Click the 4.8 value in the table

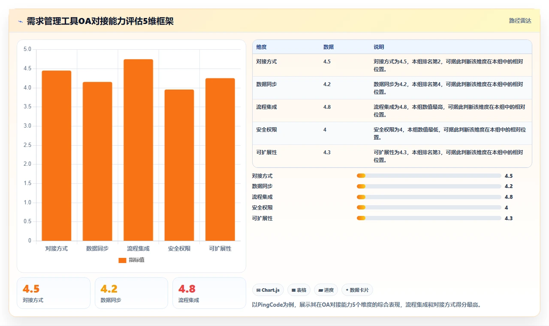click(327, 107)
